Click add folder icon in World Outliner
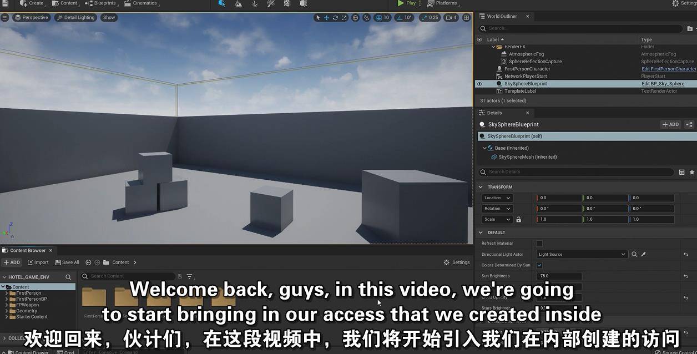697x354 pixels. pos(690,28)
